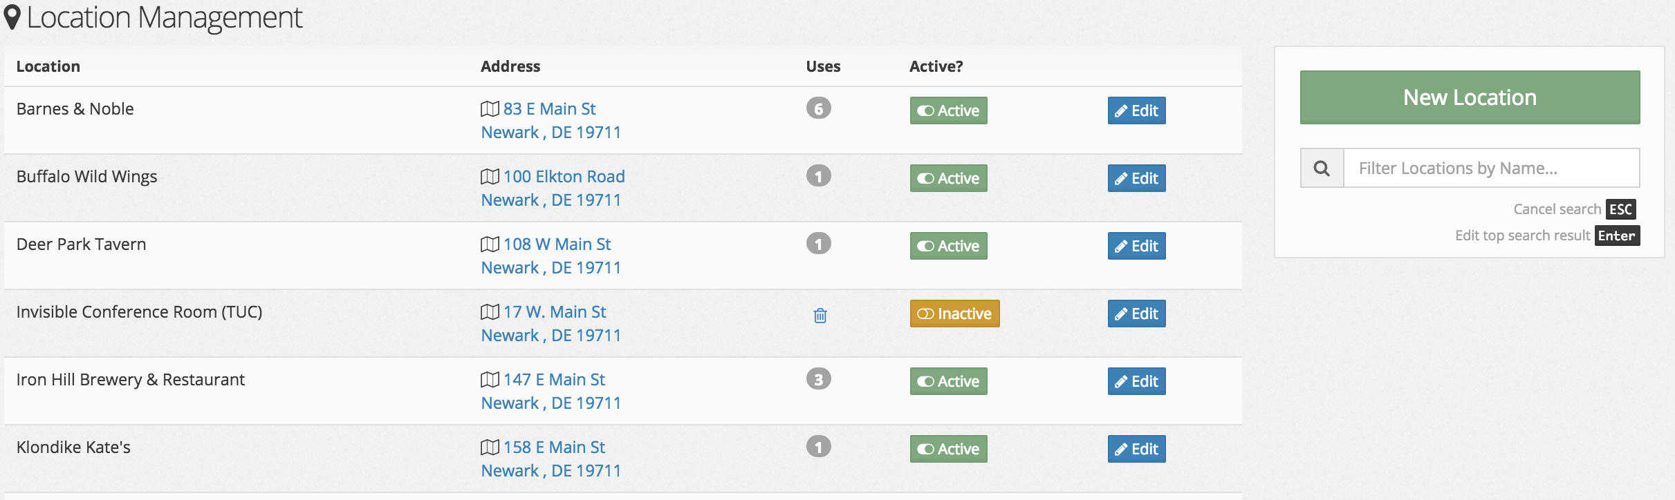This screenshot has height=500, width=1675.
Task: Select the Klondike Kate's name text
Action: [73, 448]
